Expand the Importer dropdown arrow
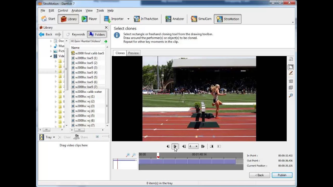 click(x=128, y=19)
